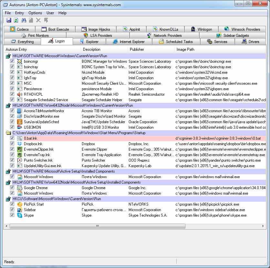
Task: Click the boincmgr entry icon
Action: click(20, 61)
